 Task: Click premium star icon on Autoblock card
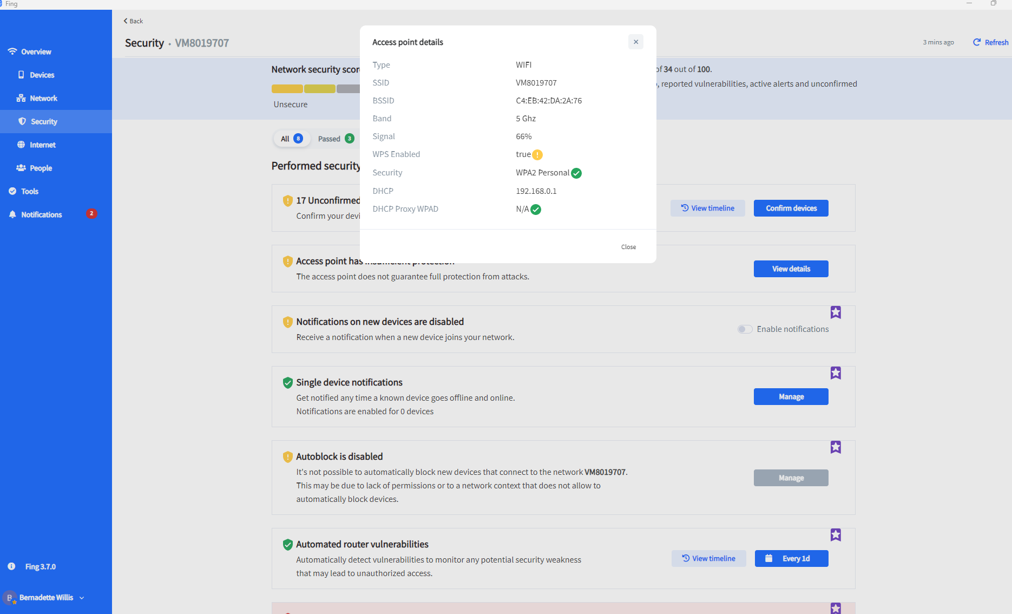(836, 447)
